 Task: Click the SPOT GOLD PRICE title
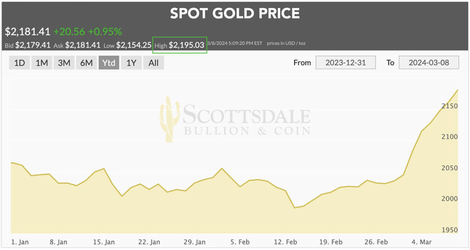pyautogui.click(x=235, y=13)
